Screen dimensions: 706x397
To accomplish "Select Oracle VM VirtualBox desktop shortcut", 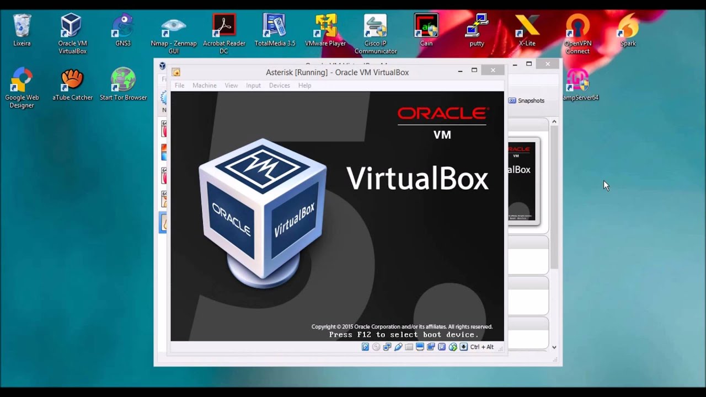I will click(x=72, y=34).
